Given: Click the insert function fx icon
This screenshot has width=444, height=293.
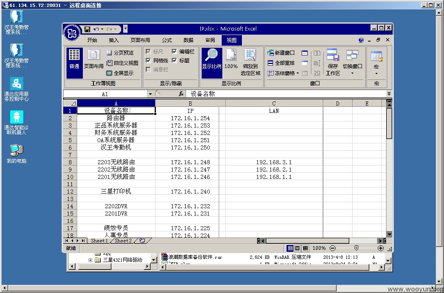Looking at the screenshot, I should click(181, 94).
